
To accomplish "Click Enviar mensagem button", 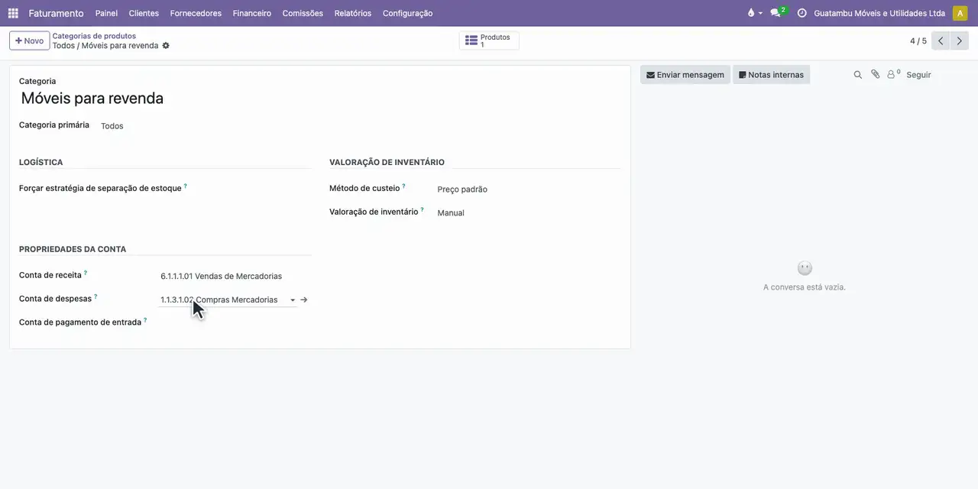I will point(685,75).
